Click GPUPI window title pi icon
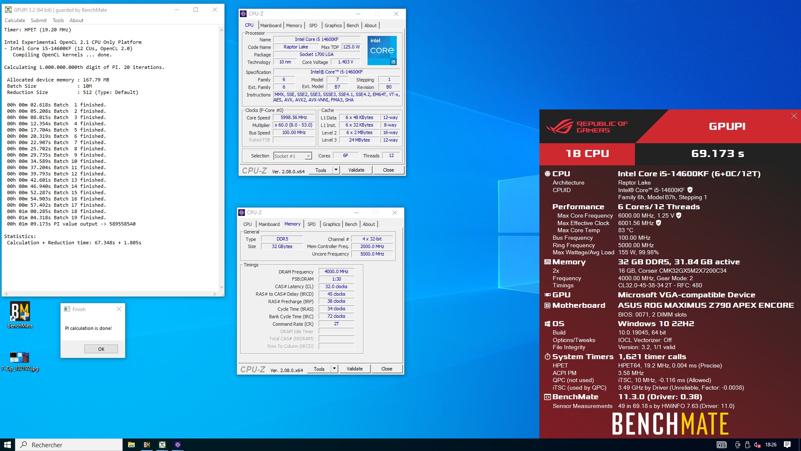The height and width of the screenshot is (451, 801). click(x=8, y=10)
